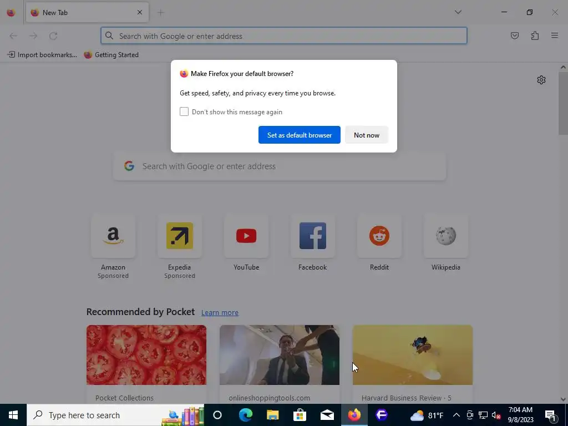Open the taskbar clock and date

[x=520, y=415]
